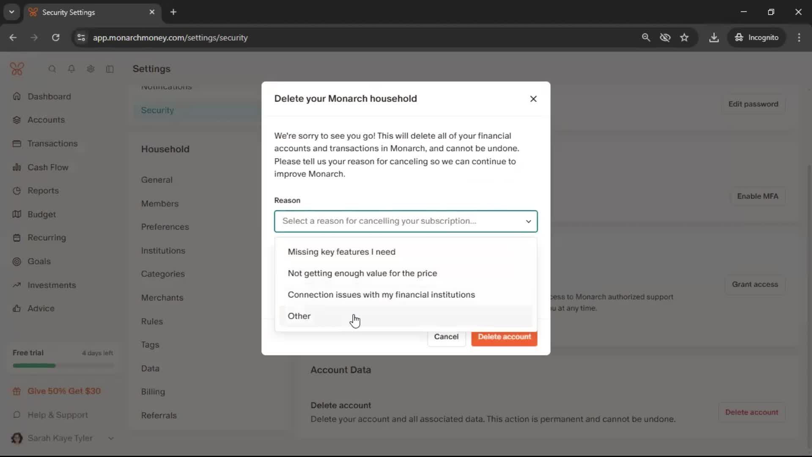Screen dimensions: 812x457
Task: Open the notifications bell icon
Action: pyautogui.click(x=71, y=69)
